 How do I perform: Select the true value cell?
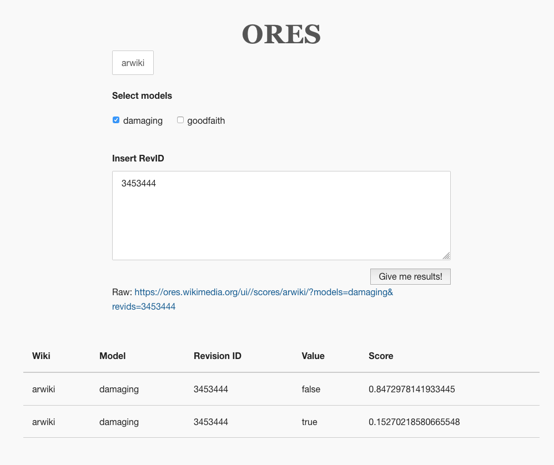click(309, 422)
